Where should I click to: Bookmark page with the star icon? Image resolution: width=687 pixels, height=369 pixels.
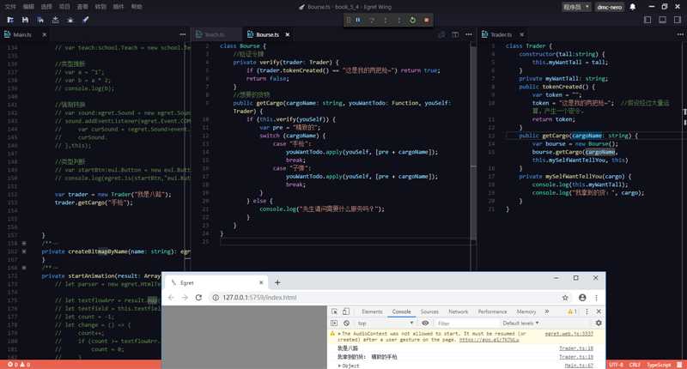pyautogui.click(x=565, y=298)
